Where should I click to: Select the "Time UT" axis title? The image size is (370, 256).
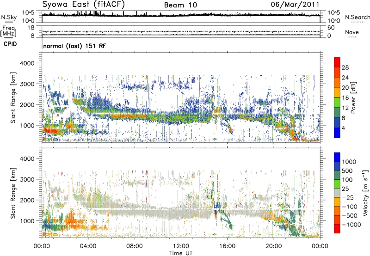(181, 253)
